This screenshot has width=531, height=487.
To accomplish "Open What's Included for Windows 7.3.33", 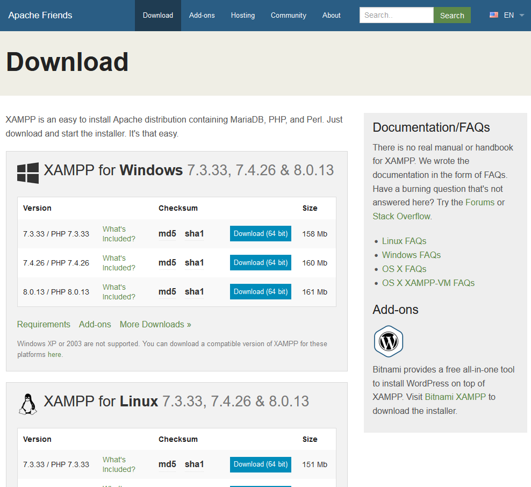I will click(119, 234).
